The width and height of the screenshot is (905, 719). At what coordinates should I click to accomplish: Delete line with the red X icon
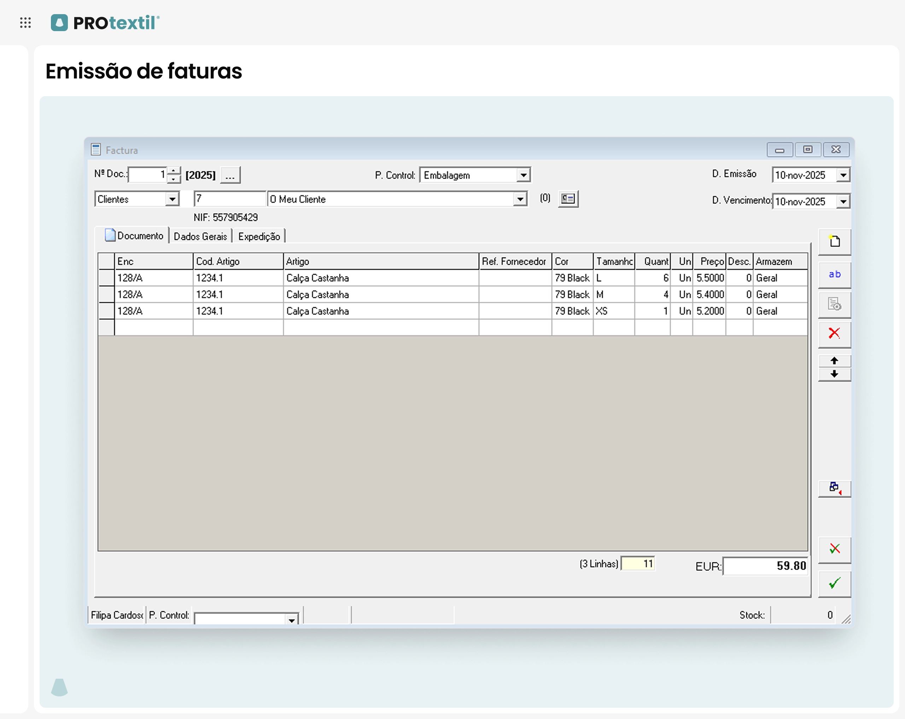[x=834, y=334]
